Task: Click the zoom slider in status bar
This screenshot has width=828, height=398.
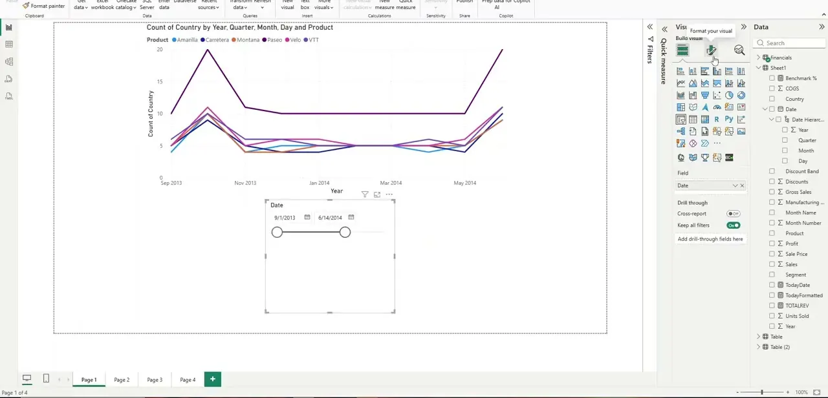Action: click(761, 392)
